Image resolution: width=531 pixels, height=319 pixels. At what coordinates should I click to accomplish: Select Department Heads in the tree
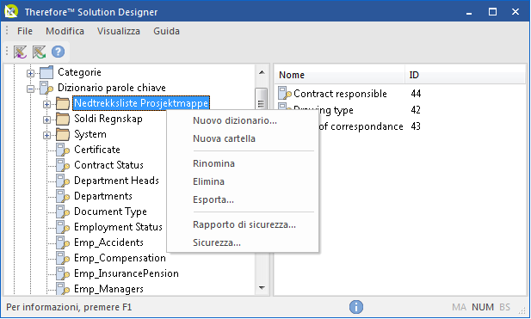116,181
